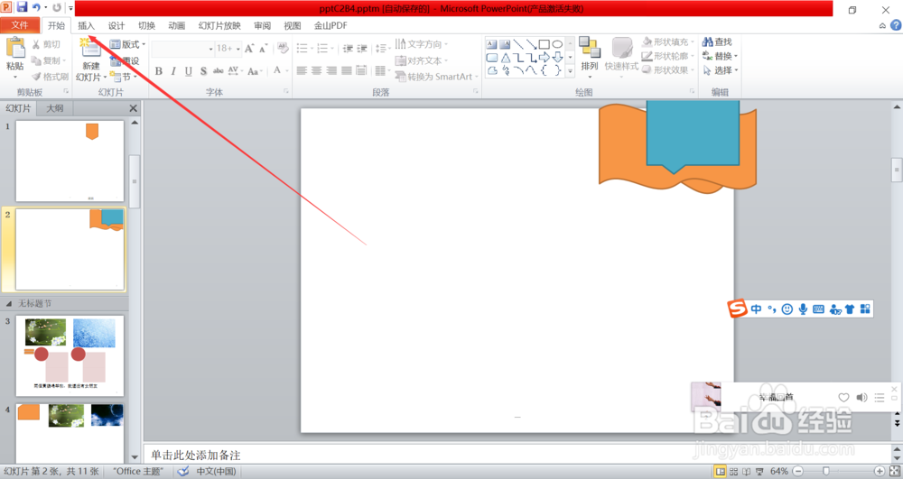Image resolution: width=903 pixels, height=479 pixels.
Task: Switch to the Outline (大纲) pane tab
Action: 55,108
